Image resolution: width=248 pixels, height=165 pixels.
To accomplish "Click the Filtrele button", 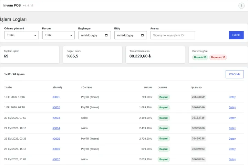I will [x=236, y=35].
